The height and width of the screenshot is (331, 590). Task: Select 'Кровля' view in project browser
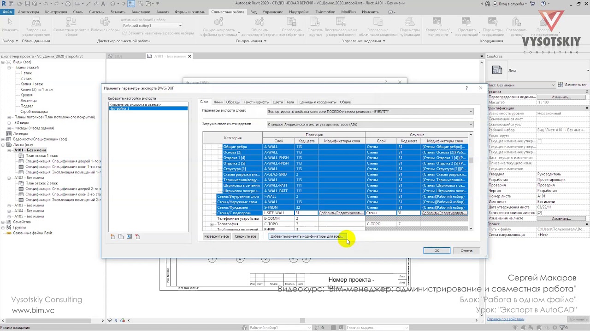(26, 95)
